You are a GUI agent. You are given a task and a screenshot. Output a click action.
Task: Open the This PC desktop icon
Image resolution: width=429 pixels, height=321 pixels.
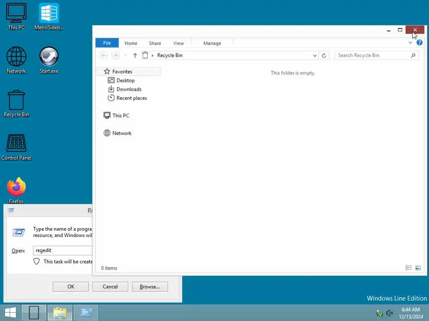(16, 16)
